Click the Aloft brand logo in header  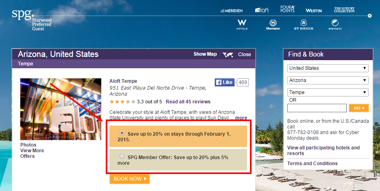click(262, 10)
